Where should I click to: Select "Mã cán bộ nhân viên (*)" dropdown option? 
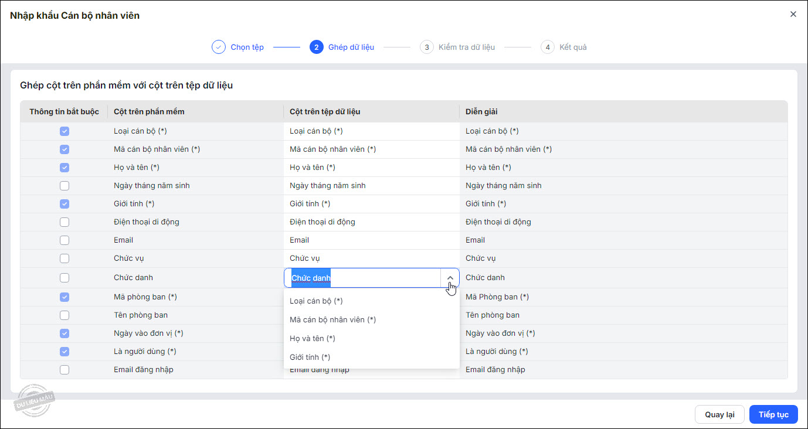click(x=332, y=320)
